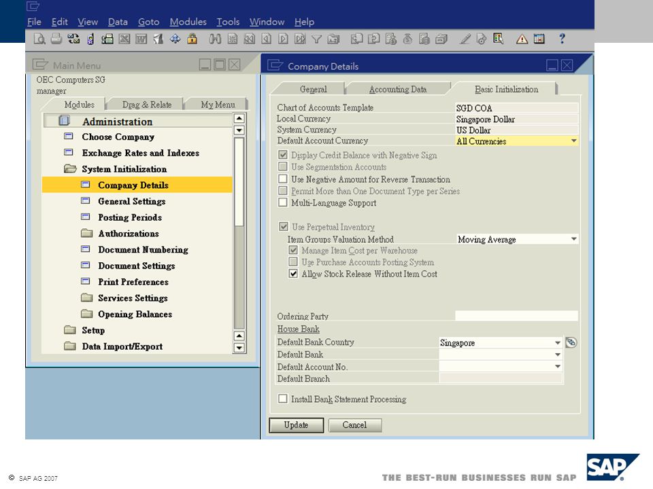
Task: Expand the Authorizations folder
Action: click(x=86, y=233)
